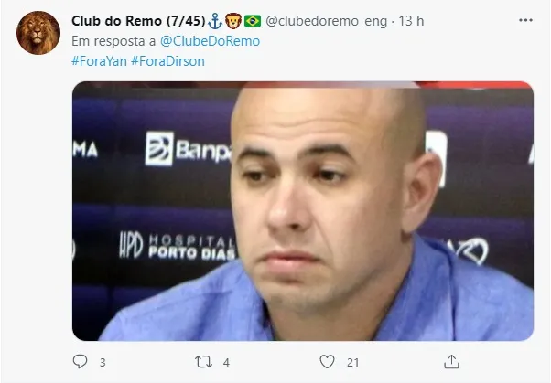Open the #ForaDirson hashtag
The image size is (551, 383).
click(x=167, y=61)
